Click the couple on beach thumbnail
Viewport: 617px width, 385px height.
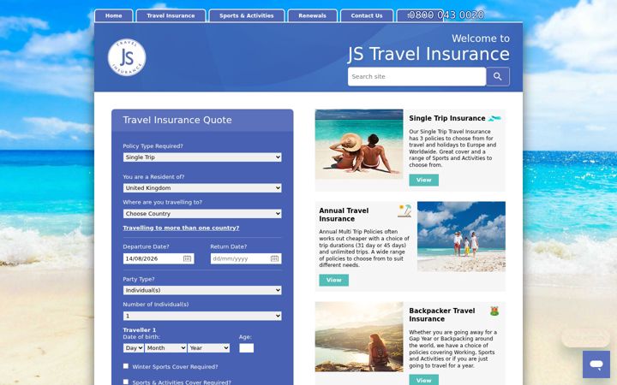(359, 145)
